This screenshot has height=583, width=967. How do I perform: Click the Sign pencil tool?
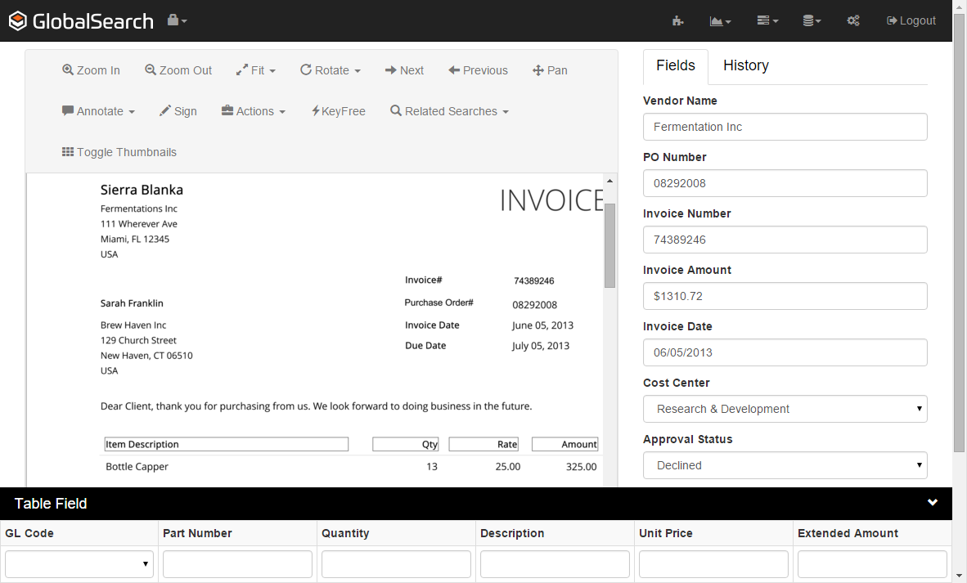click(178, 111)
